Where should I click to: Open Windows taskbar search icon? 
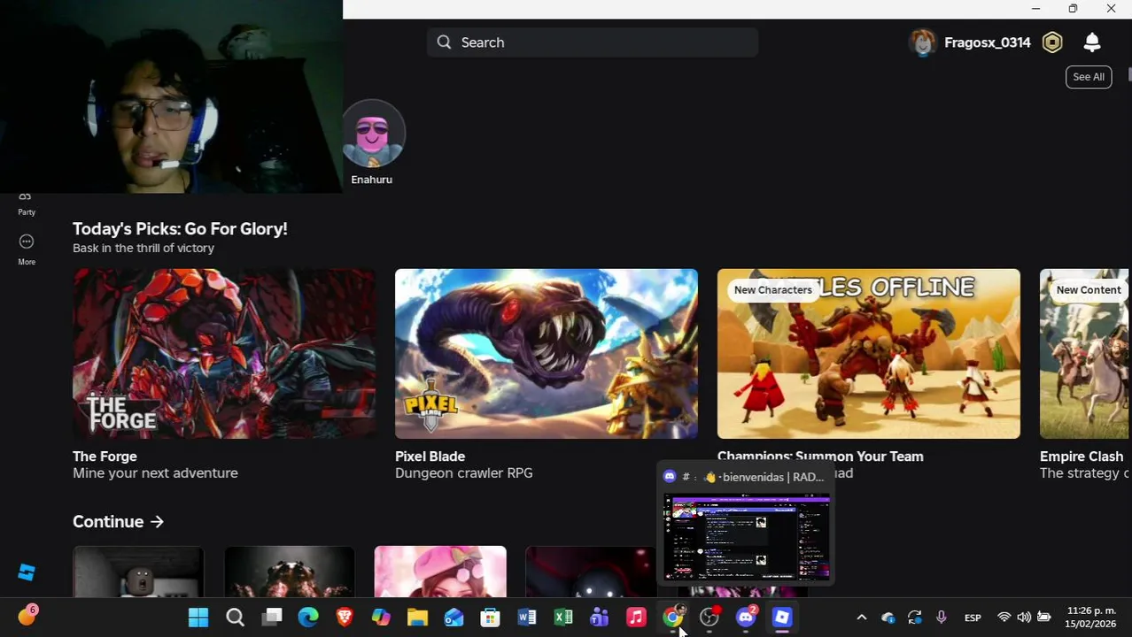pos(235,618)
